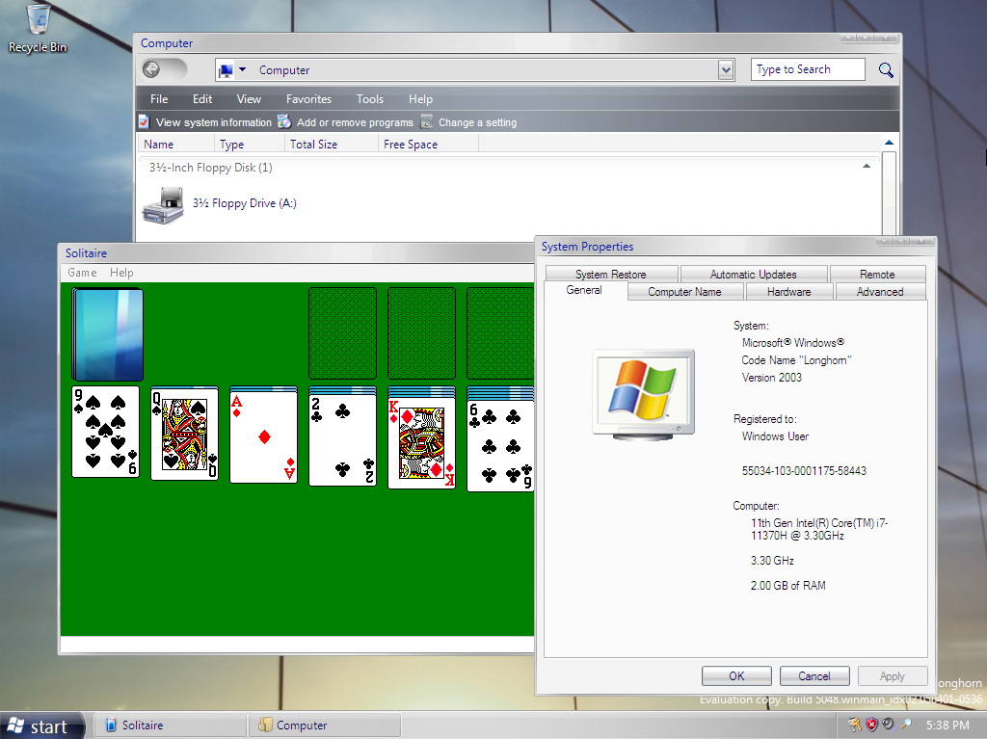Click the volume tray icon
Viewport: 987px width, 739px height.
tap(888, 725)
